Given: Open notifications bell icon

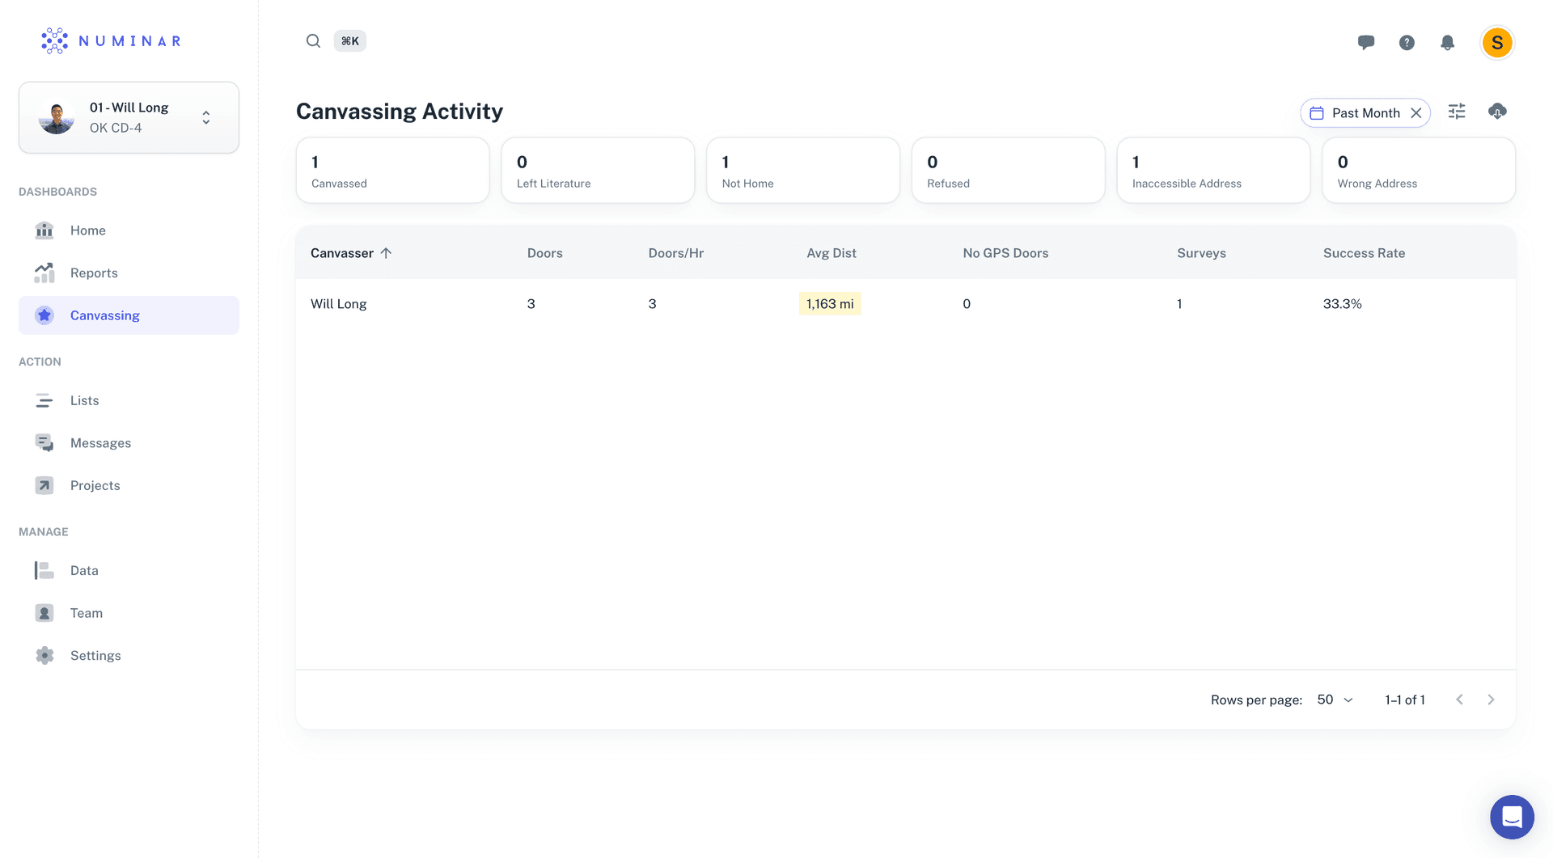Looking at the screenshot, I should 1447,42.
